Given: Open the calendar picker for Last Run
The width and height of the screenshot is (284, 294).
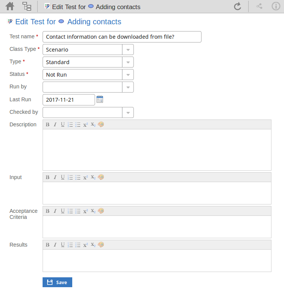Looking at the screenshot, I should click(x=100, y=99).
